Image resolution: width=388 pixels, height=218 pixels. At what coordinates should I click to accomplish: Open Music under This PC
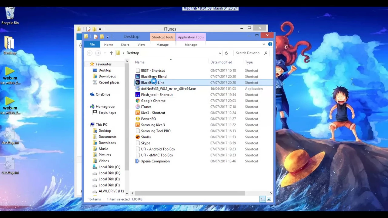pos(100,149)
